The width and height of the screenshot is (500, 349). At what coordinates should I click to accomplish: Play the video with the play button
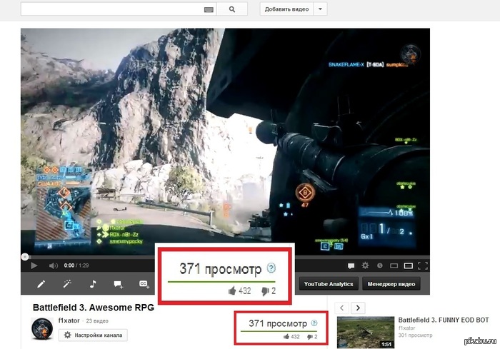click(34, 265)
